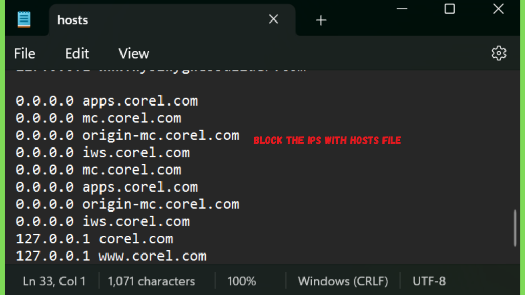
Task: Click the 1,071 characters count
Action: click(x=151, y=281)
